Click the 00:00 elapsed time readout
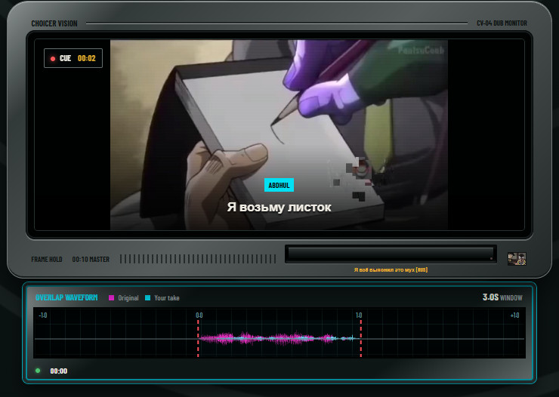559x397 pixels. 59,371
